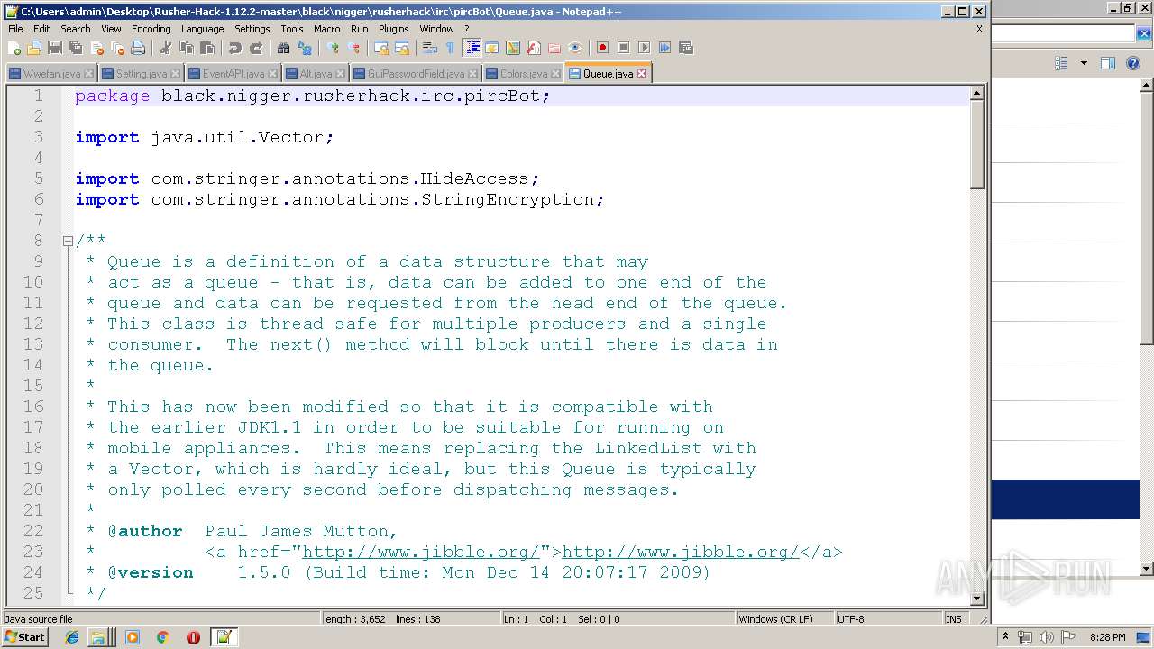Viewport: 1154px width, 649px height.
Task: Open Internet Explorer from taskbar
Action: click(x=72, y=637)
